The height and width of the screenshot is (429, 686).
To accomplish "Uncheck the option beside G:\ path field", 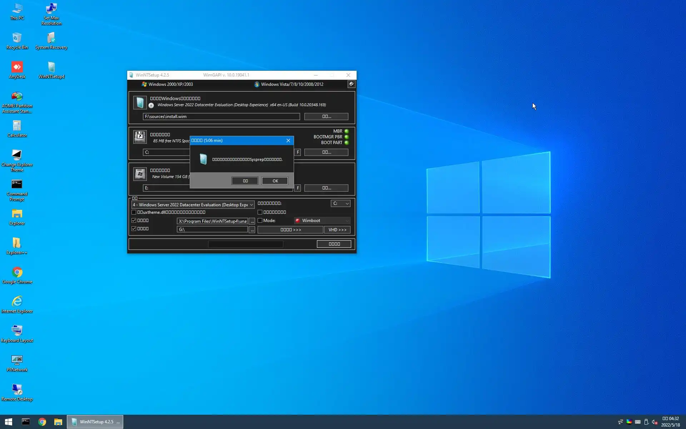I will (134, 229).
